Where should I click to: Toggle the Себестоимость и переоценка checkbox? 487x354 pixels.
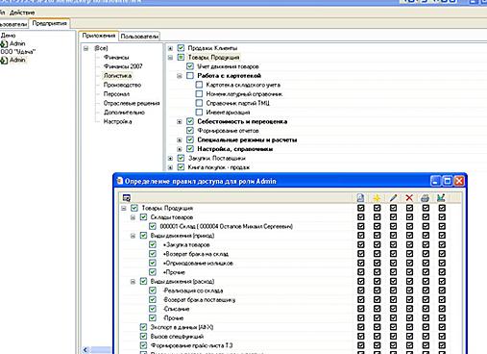coord(190,121)
